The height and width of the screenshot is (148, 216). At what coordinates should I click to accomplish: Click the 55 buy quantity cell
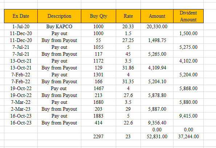(98, 40)
